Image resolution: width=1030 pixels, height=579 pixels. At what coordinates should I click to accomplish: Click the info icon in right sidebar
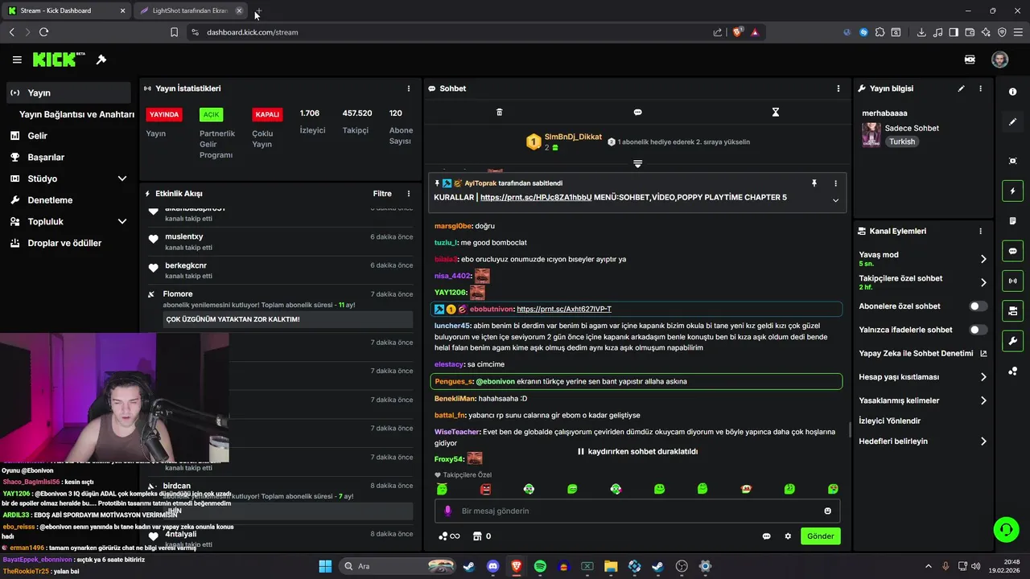1012,92
